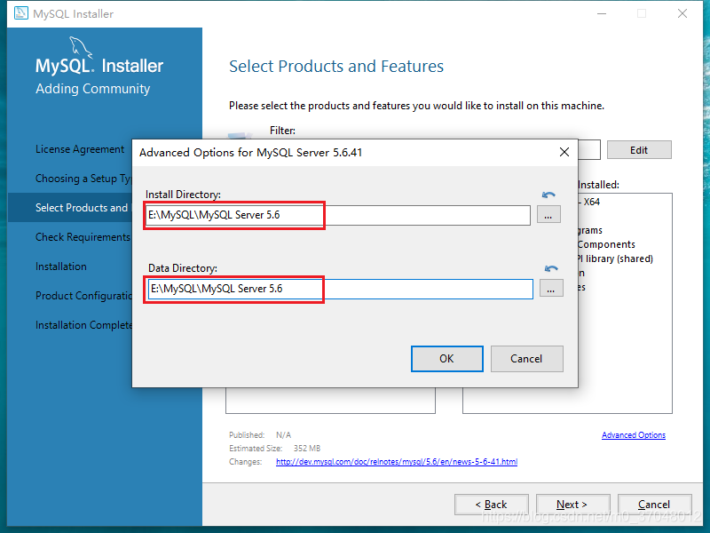Browse for Install Directory using the ellipsis button
Viewport: 710px width, 533px height.
click(548, 215)
